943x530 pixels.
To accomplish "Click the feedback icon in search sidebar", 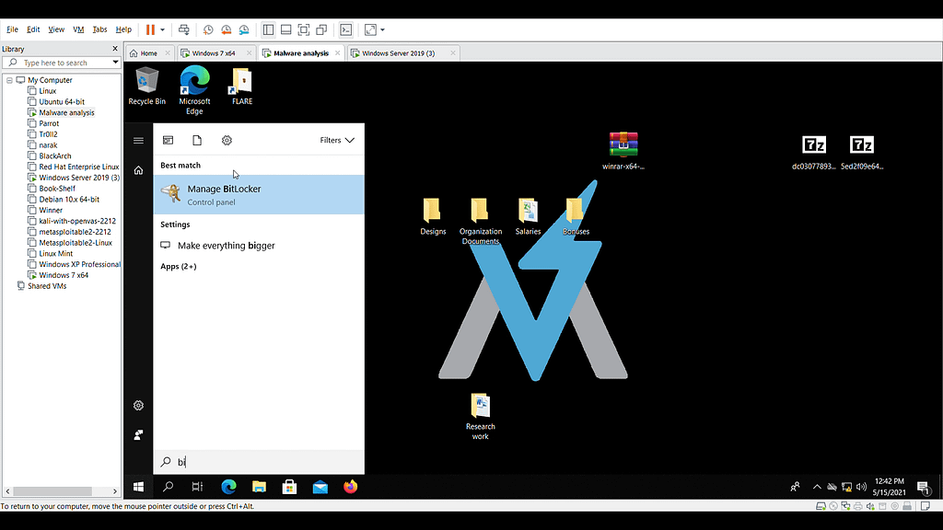I will click(x=138, y=434).
